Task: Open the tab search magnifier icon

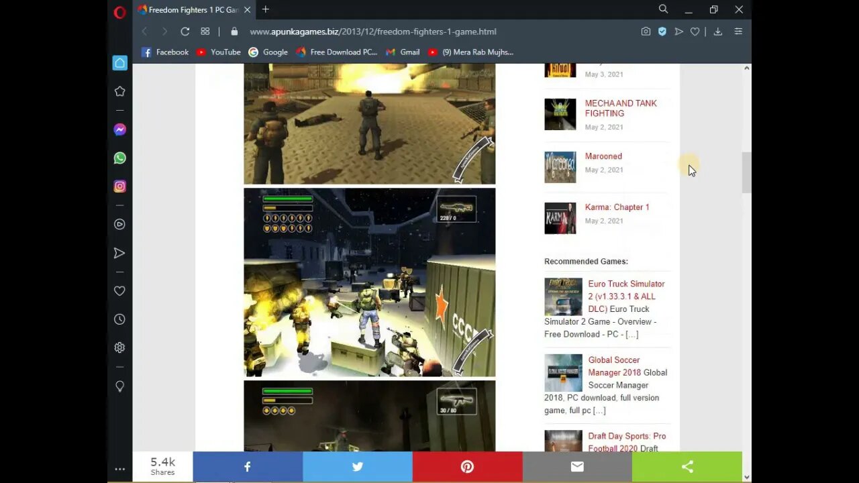Action: point(663,9)
